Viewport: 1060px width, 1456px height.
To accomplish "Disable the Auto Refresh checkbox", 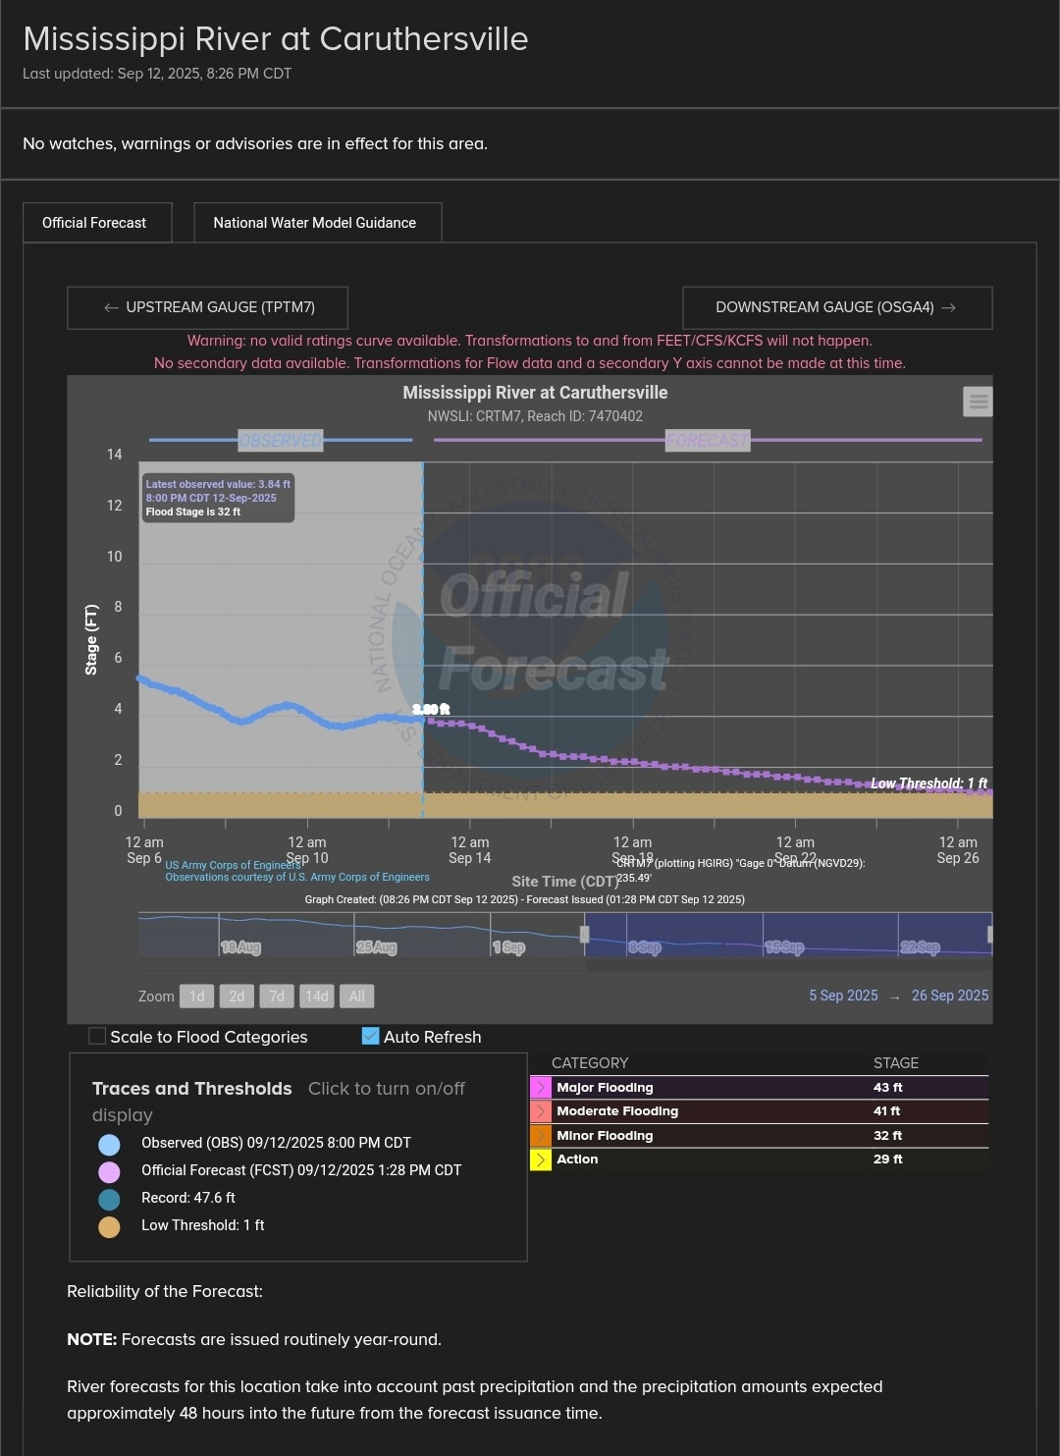I will tap(370, 1036).
